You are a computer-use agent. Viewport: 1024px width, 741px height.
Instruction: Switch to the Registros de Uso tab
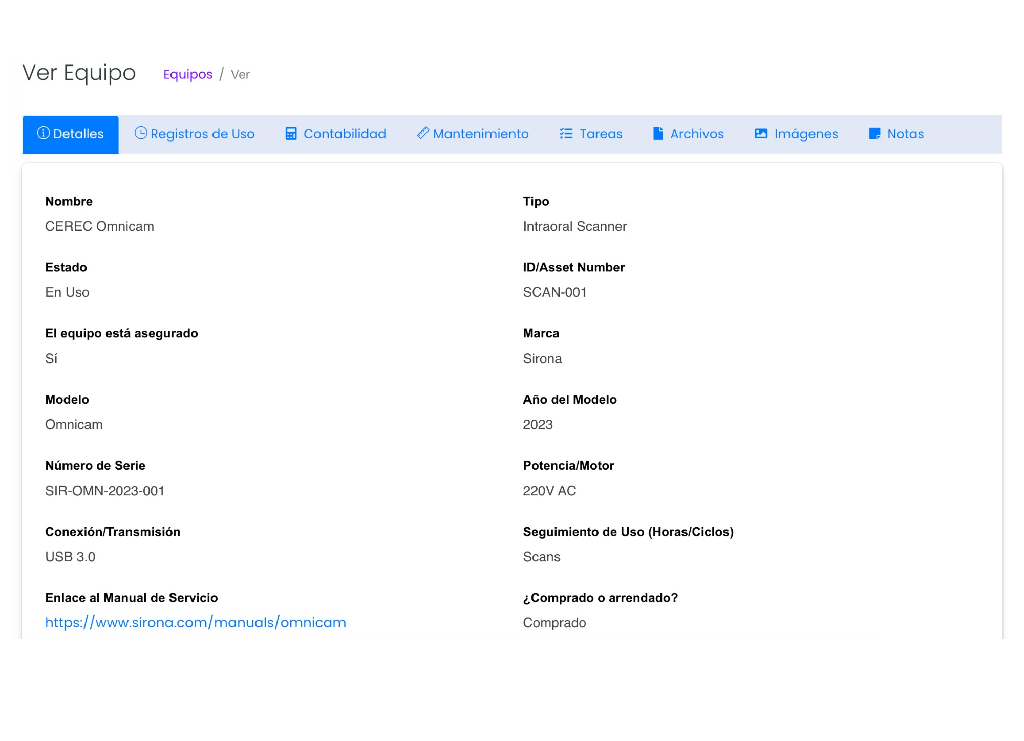pos(202,134)
